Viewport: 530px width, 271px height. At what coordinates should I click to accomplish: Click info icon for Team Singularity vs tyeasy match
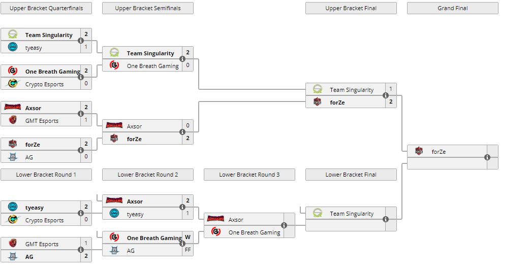pyautogui.click(x=81, y=41)
